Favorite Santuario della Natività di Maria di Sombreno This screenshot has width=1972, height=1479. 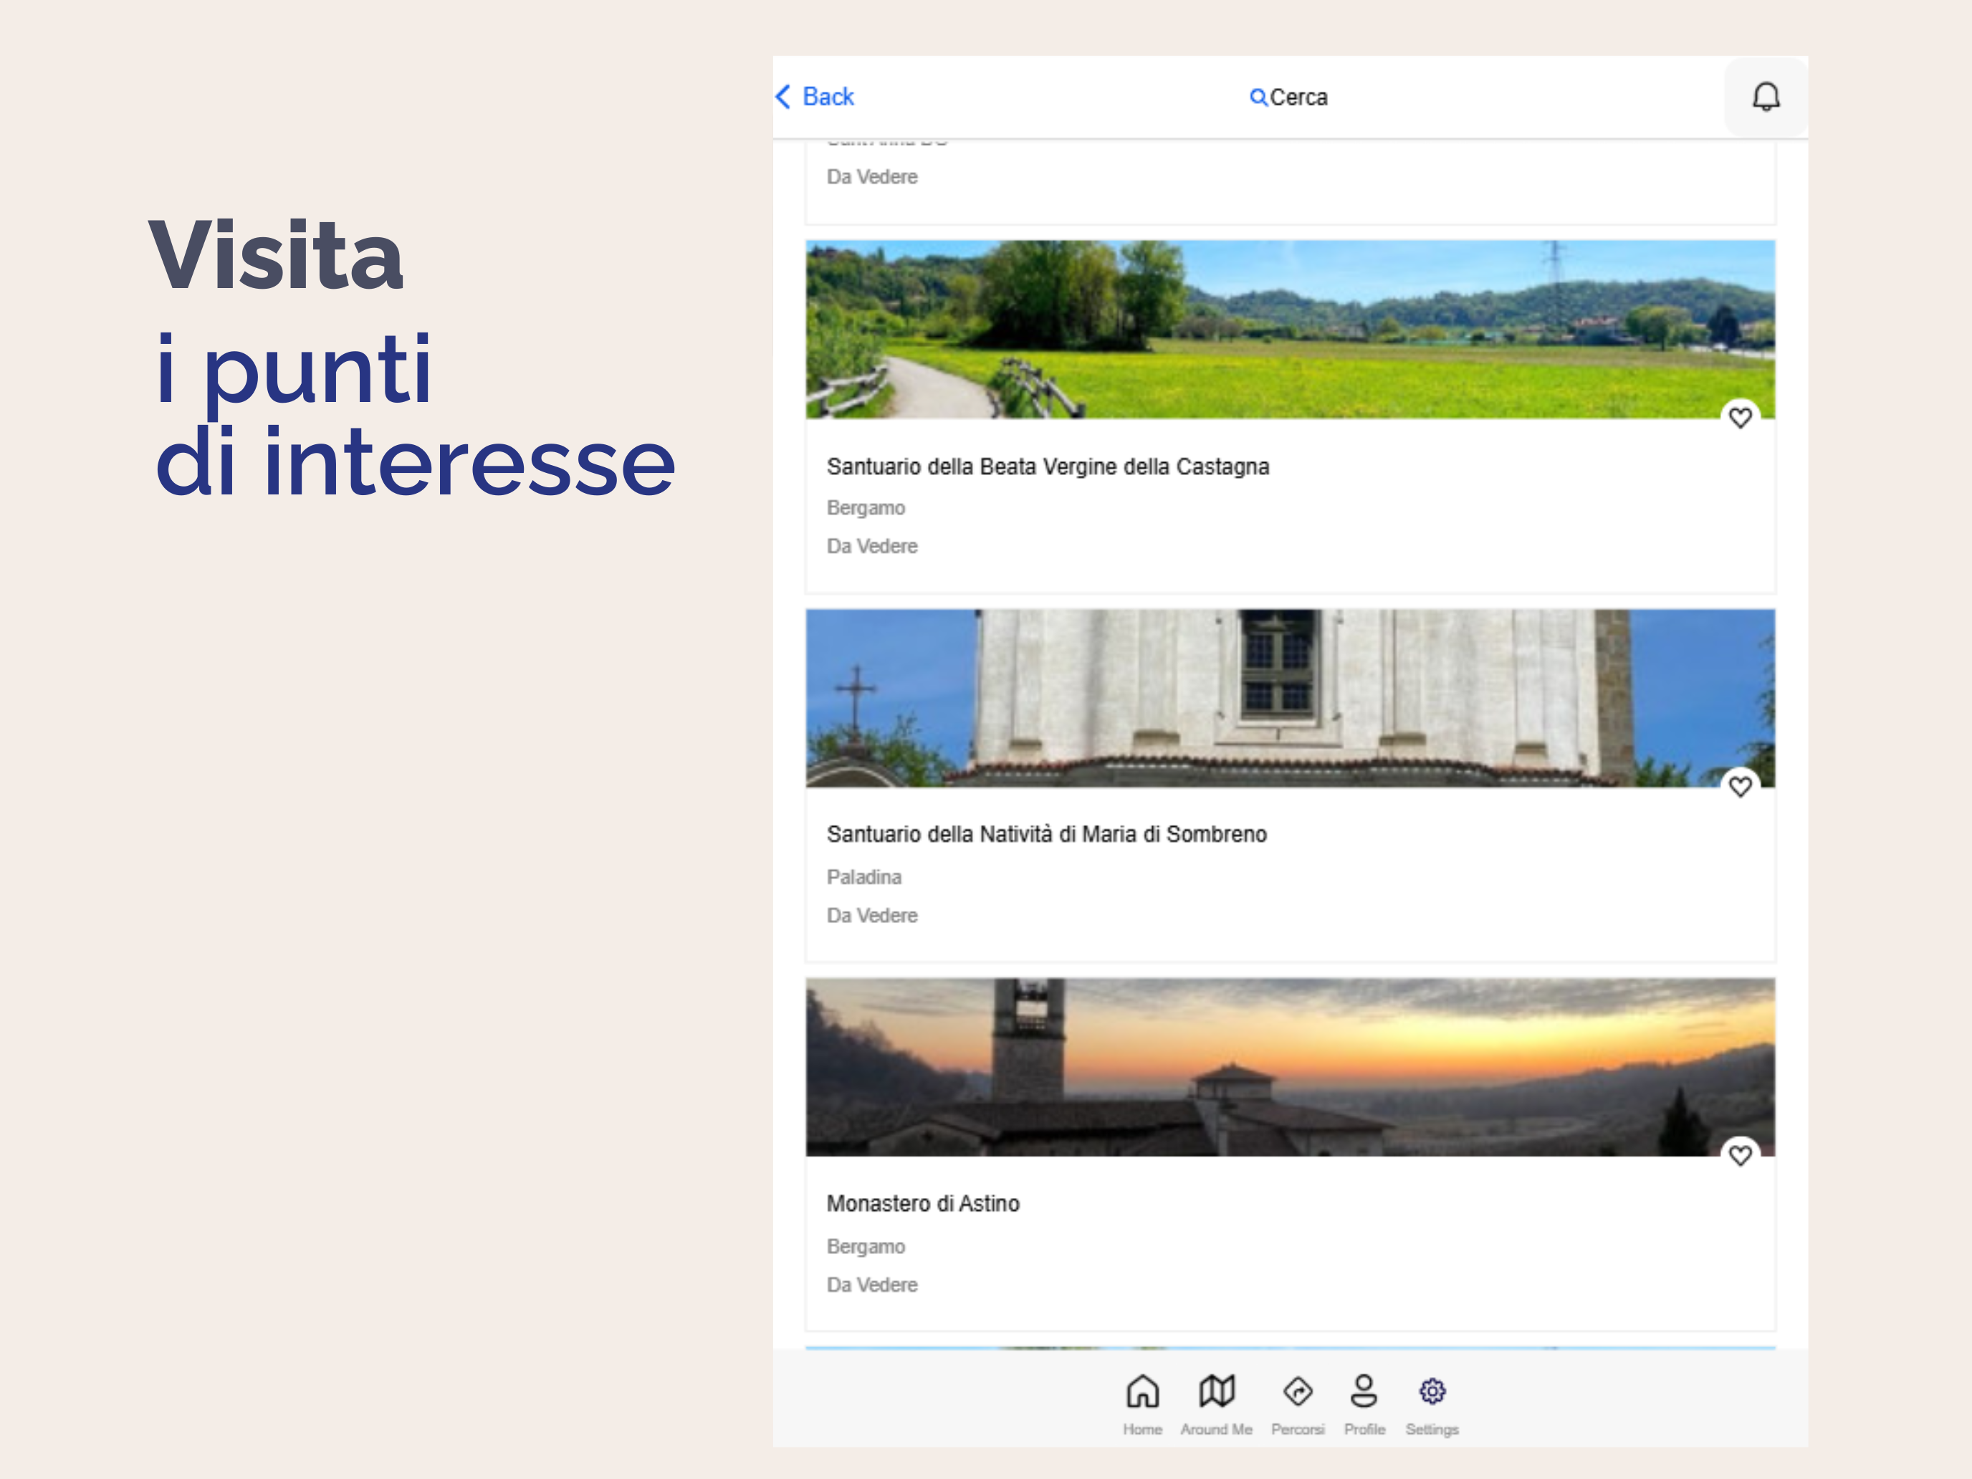1741,786
